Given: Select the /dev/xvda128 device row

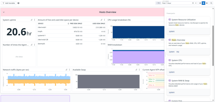Looking at the screenshot, I should 71,40.
